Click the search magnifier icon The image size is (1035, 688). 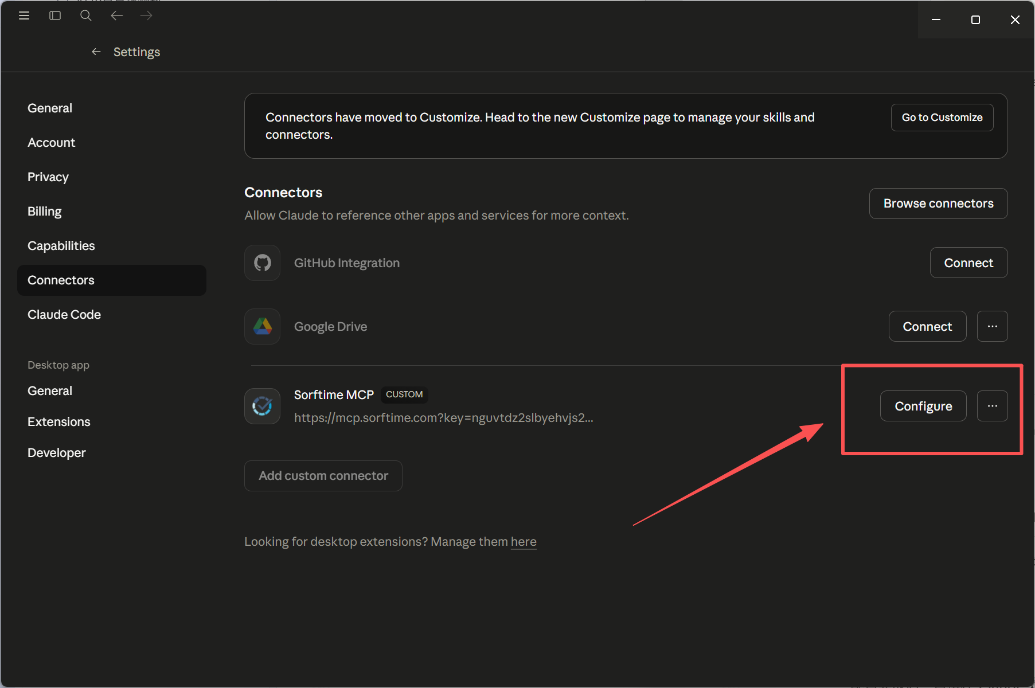click(x=86, y=15)
